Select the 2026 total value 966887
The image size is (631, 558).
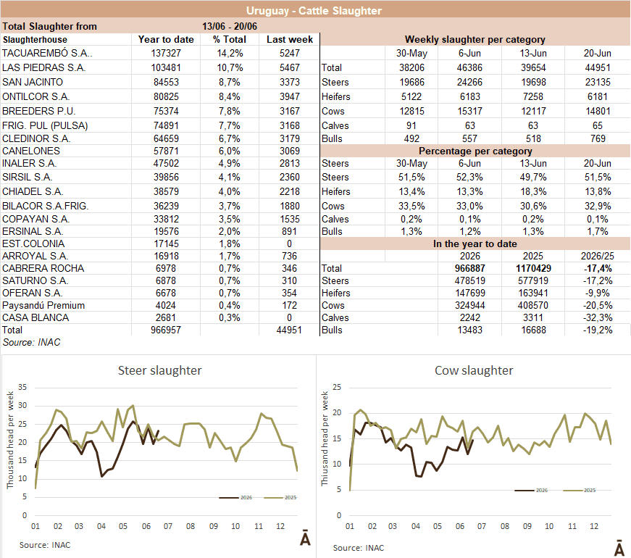pyautogui.click(x=469, y=269)
